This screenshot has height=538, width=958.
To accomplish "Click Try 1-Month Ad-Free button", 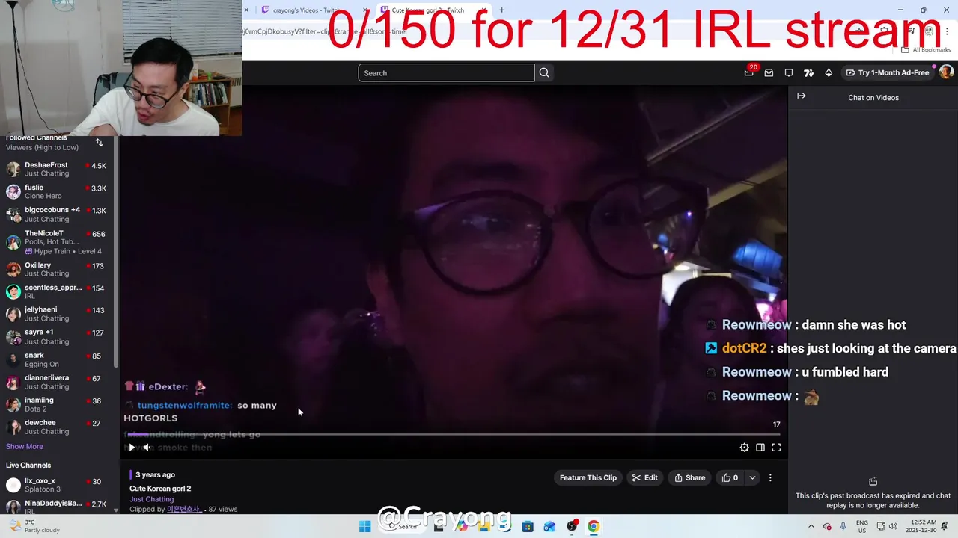I will (887, 72).
